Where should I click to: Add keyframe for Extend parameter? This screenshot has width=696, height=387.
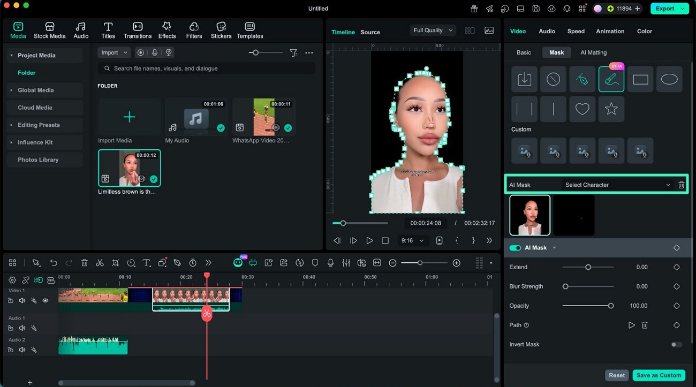pos(677,267)
